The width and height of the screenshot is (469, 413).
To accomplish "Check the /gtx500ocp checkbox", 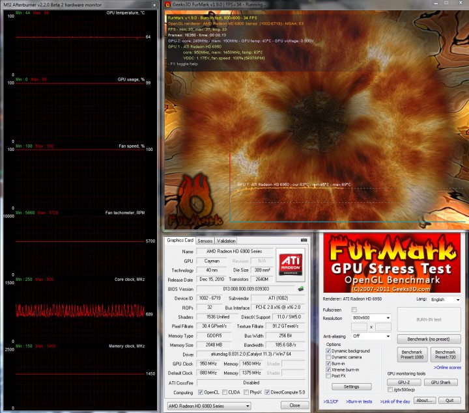I will click(390, 390).
